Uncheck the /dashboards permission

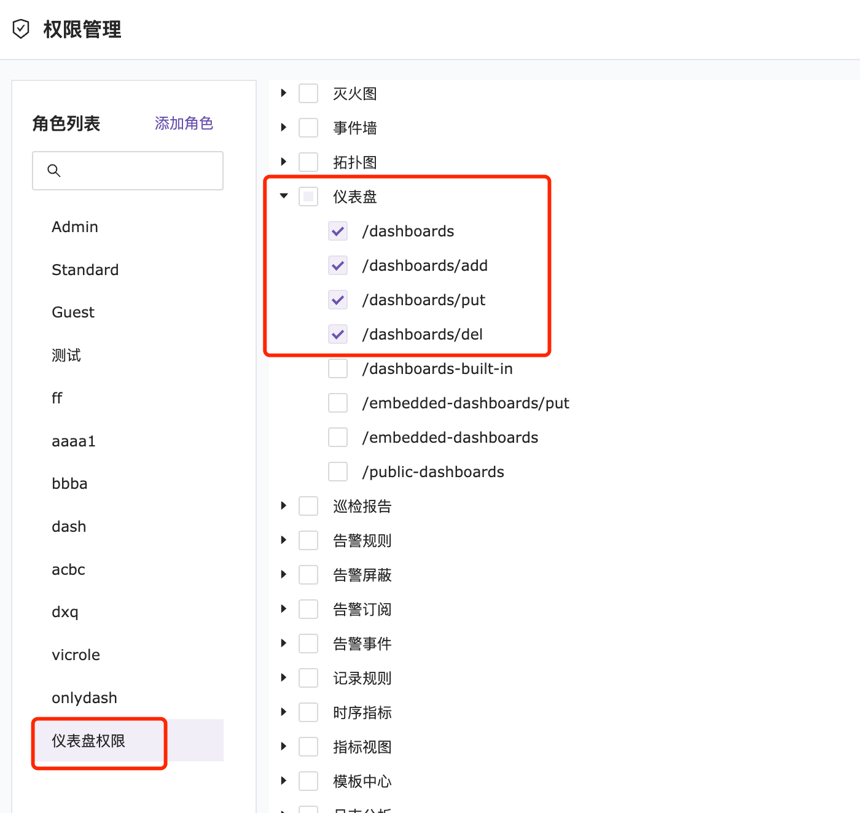pos(338,231)
